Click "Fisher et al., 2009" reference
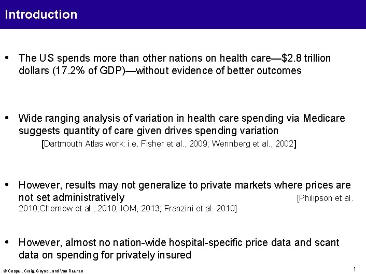The height and width of the screenshot is (274, 366). point(174,143)
